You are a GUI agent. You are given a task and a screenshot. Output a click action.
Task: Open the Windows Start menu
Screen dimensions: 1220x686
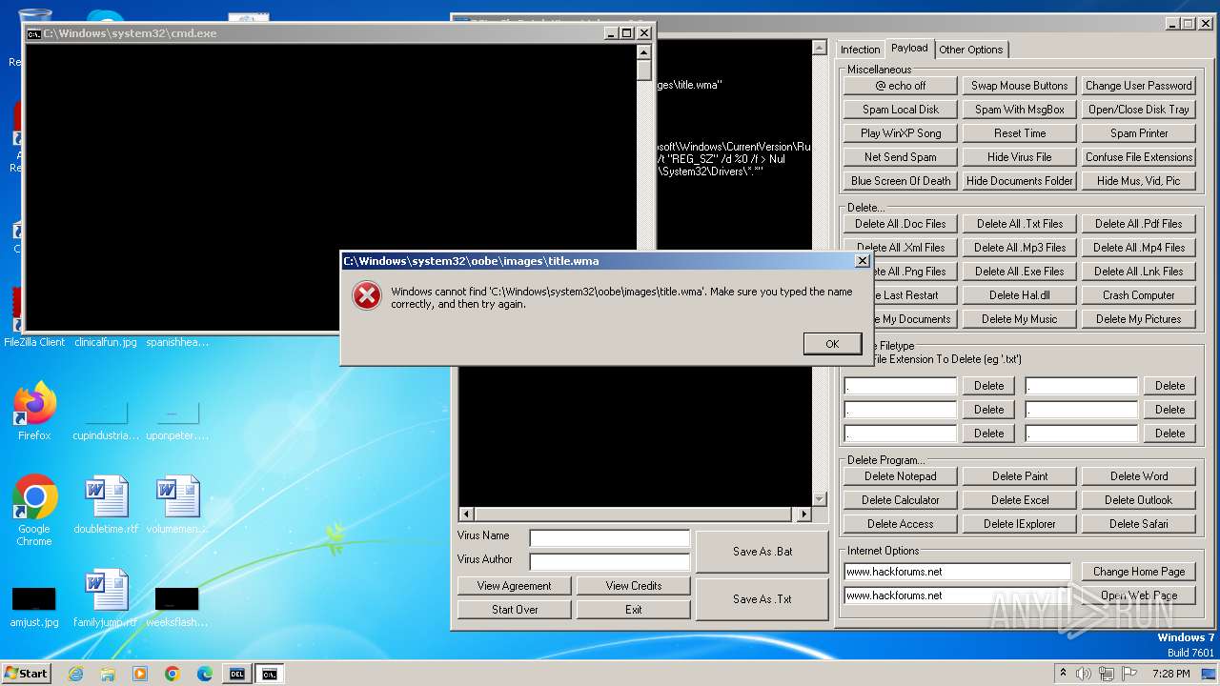point(27,673)
